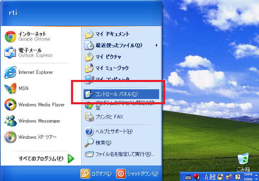Open the マイ ピクチャ folder icon

(89, 57)
